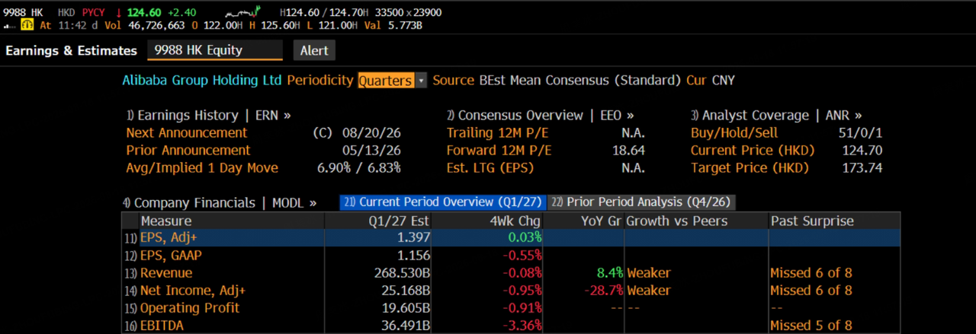Click the yellow delayed-data indicator icon
Image resolution: width=976 pixels, height=334 pixels.
[28, 25]
